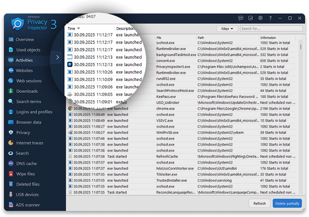Screen dimensions: 309x217
Task: Sort by Time column header arrow
Action: 79,28
